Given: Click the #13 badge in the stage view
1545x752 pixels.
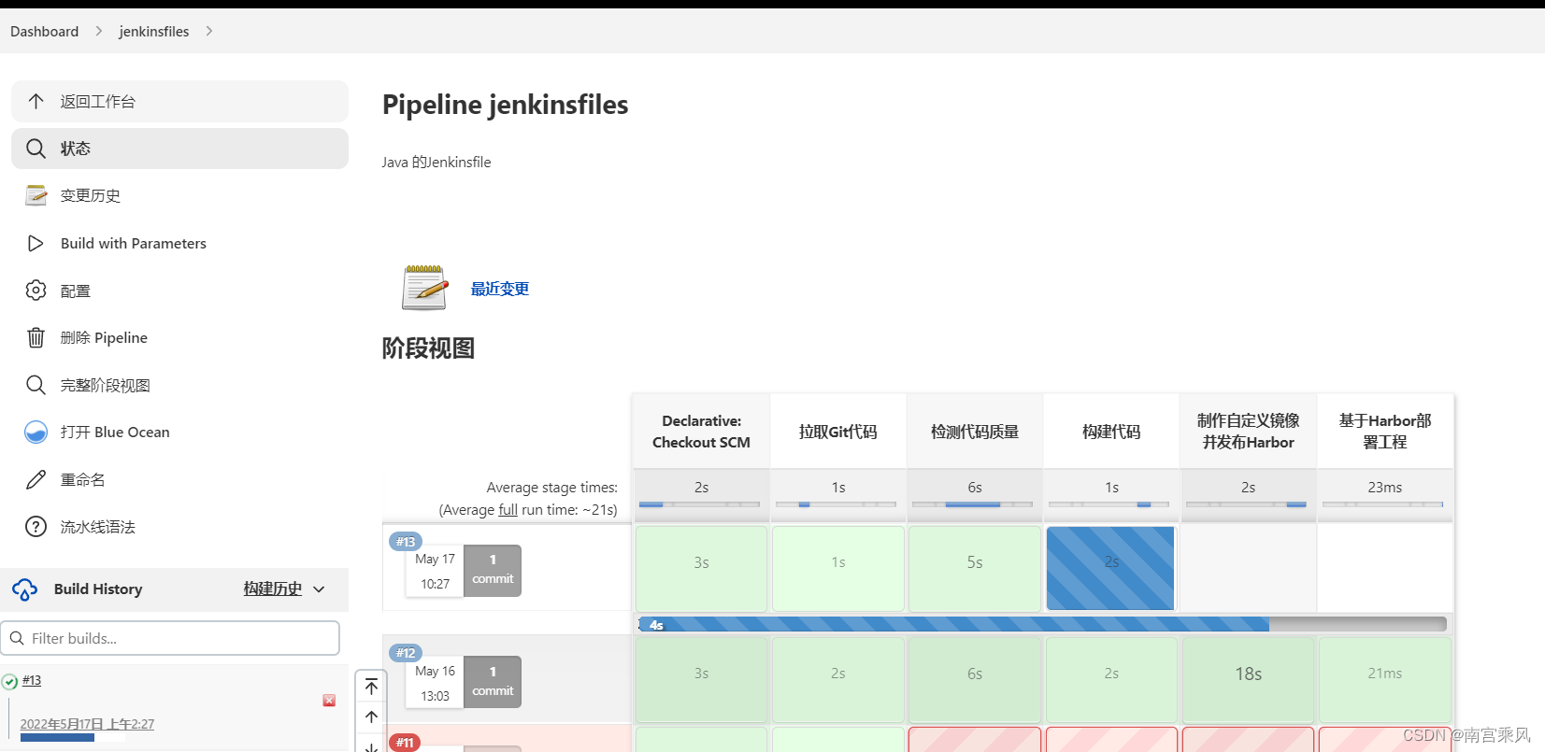Looking at the screenshot, I should [405, 542].
